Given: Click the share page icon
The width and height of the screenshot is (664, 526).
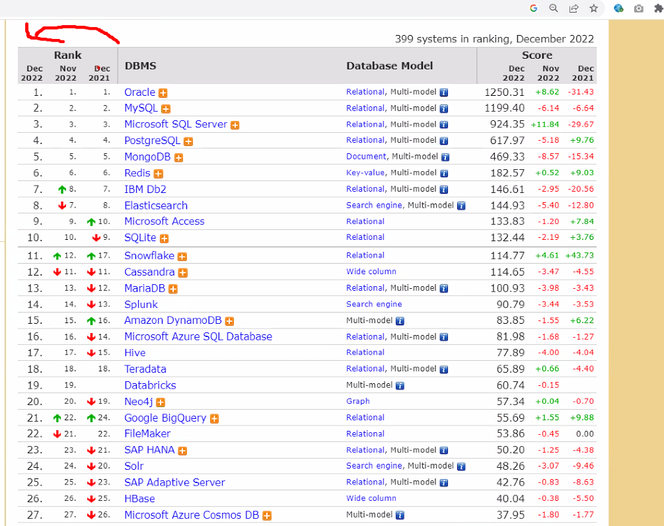Looking at the screenshot, I should tap(573, 8).
